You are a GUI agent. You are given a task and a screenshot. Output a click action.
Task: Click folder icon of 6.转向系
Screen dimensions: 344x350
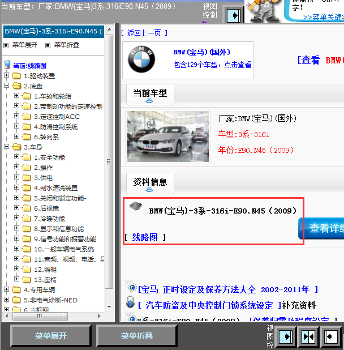coord(27,136)
